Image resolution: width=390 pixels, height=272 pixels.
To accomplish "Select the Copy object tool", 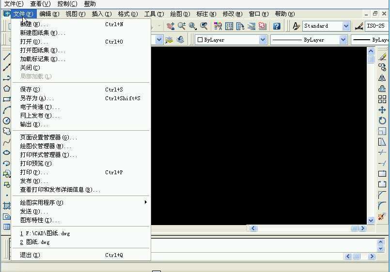I will [x=382, y=67].
